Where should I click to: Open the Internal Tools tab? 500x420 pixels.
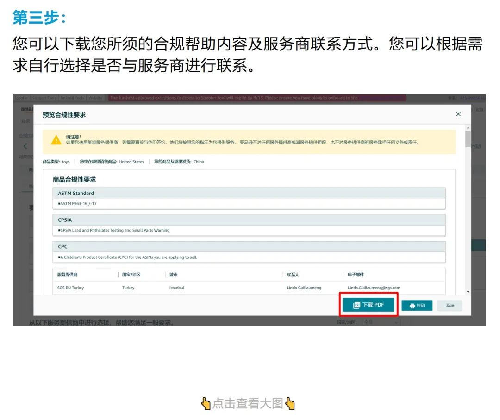[x=72, y=98]
